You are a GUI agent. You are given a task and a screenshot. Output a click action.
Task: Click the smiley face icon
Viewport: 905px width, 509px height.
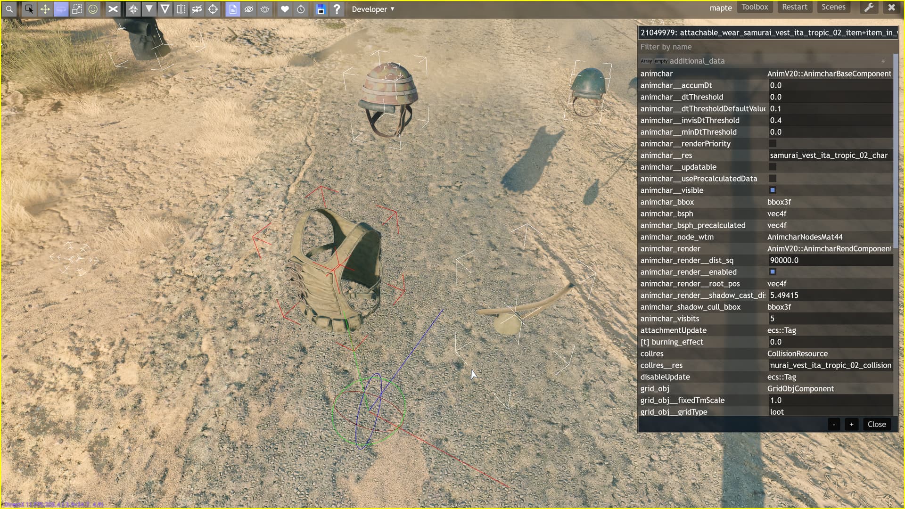93,9
